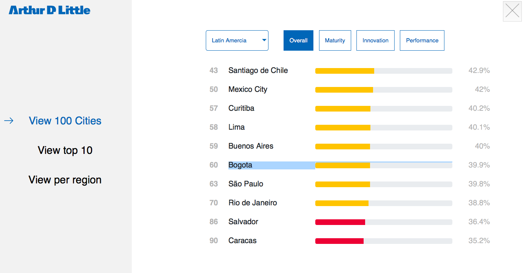This screenshot has width=529, height=273.
Task: Click Rio de Janeiro city name
Action: coord(253,203)
